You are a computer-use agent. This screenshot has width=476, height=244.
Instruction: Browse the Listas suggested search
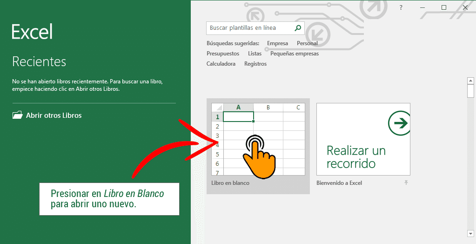click(255, 54)
